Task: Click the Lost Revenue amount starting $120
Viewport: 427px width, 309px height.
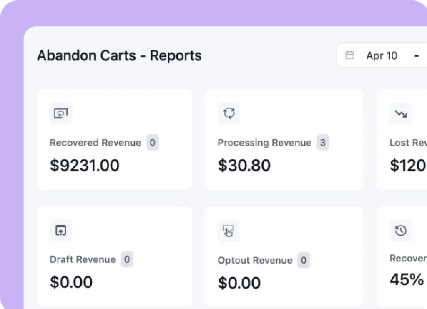Action: (x=408, y=165)
